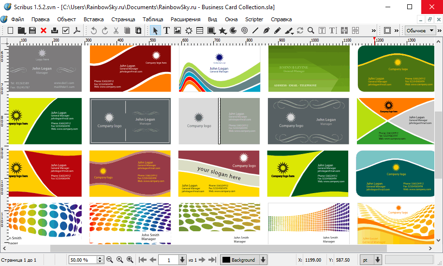Print the document using the printer icon
This screenshot has width=443, height=266.
click(55, 30)
